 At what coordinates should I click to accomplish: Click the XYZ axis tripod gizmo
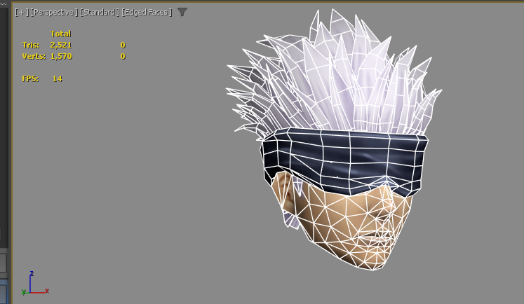(x=35, y=284)
